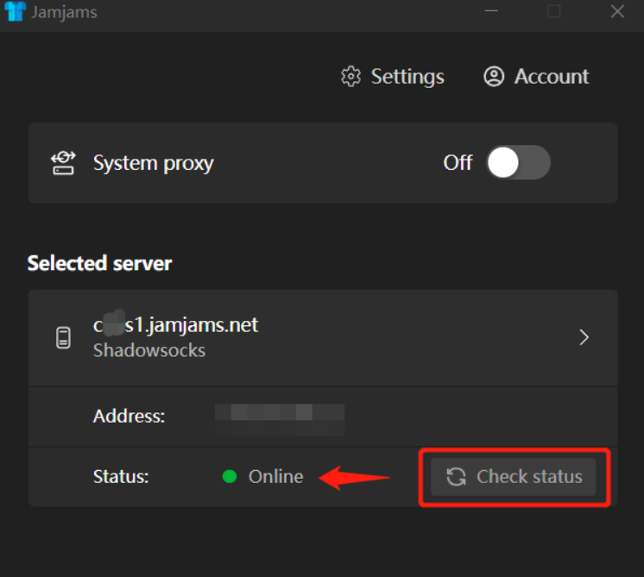Click the server device icon

(64, 337)
